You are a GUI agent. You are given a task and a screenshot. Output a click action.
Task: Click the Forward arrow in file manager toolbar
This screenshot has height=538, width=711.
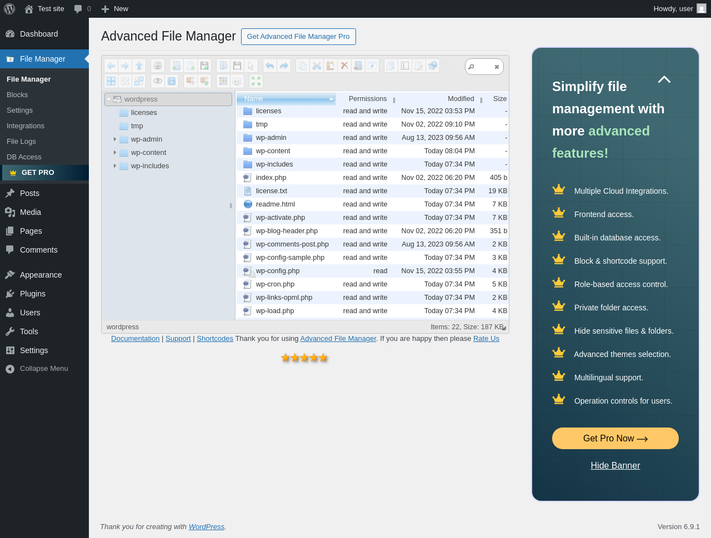point(125,66)
